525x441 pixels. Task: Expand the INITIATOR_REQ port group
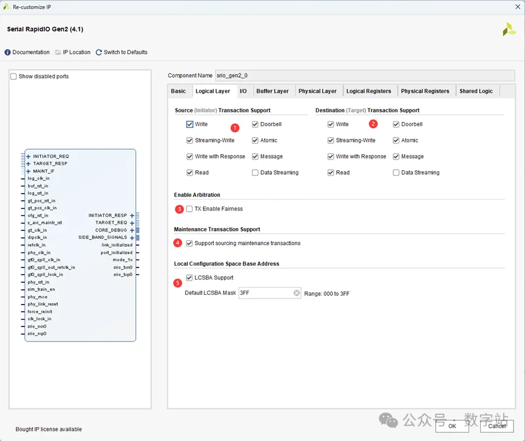tap(29, 157)
